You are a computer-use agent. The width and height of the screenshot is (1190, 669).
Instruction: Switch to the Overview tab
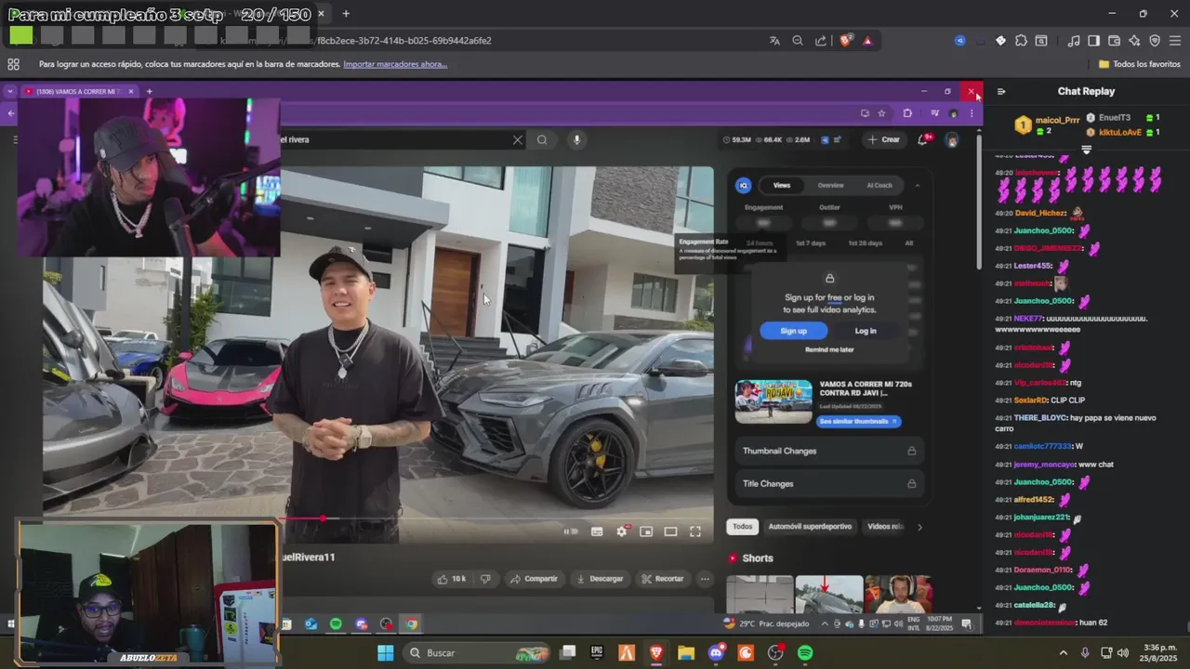(x=830, y=186)
